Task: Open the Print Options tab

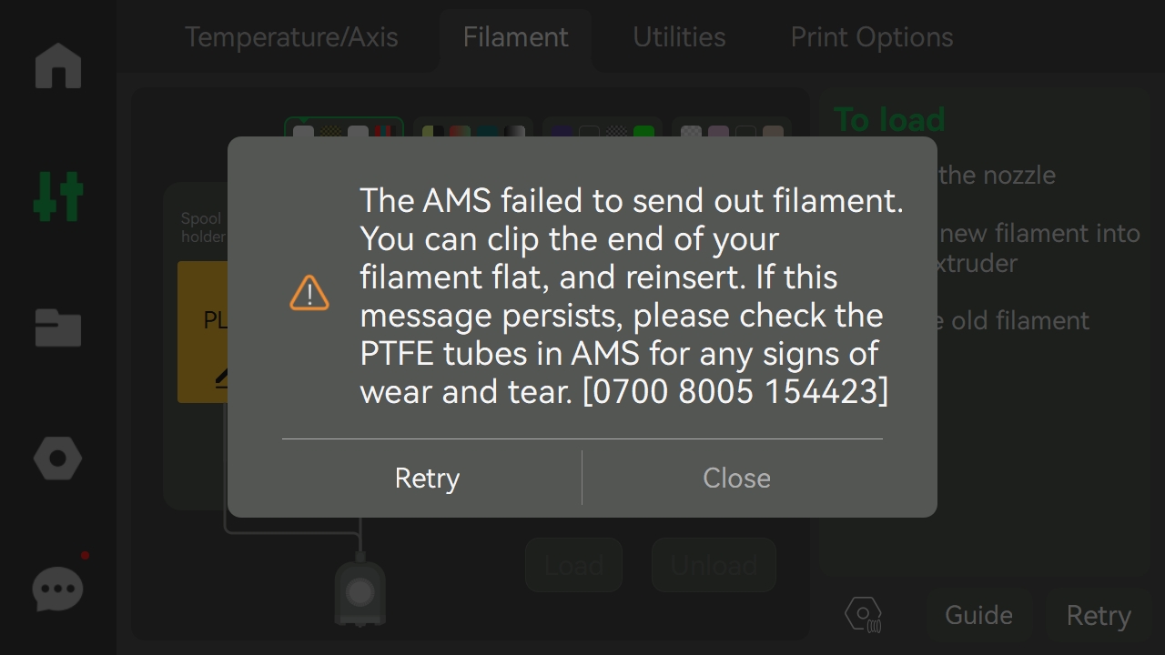Action: click(x=871, y=37)
